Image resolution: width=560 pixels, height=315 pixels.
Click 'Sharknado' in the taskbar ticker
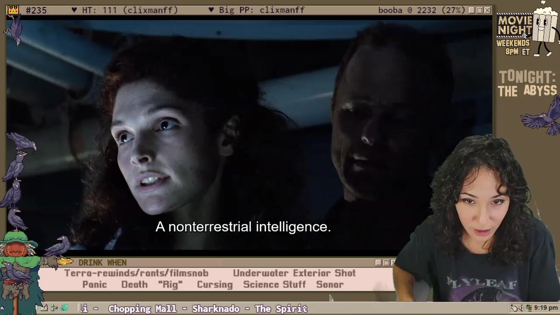[216, 309]
